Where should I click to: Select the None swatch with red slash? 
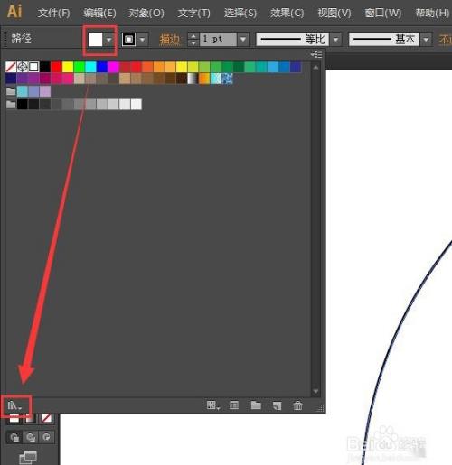pos(11,67)
